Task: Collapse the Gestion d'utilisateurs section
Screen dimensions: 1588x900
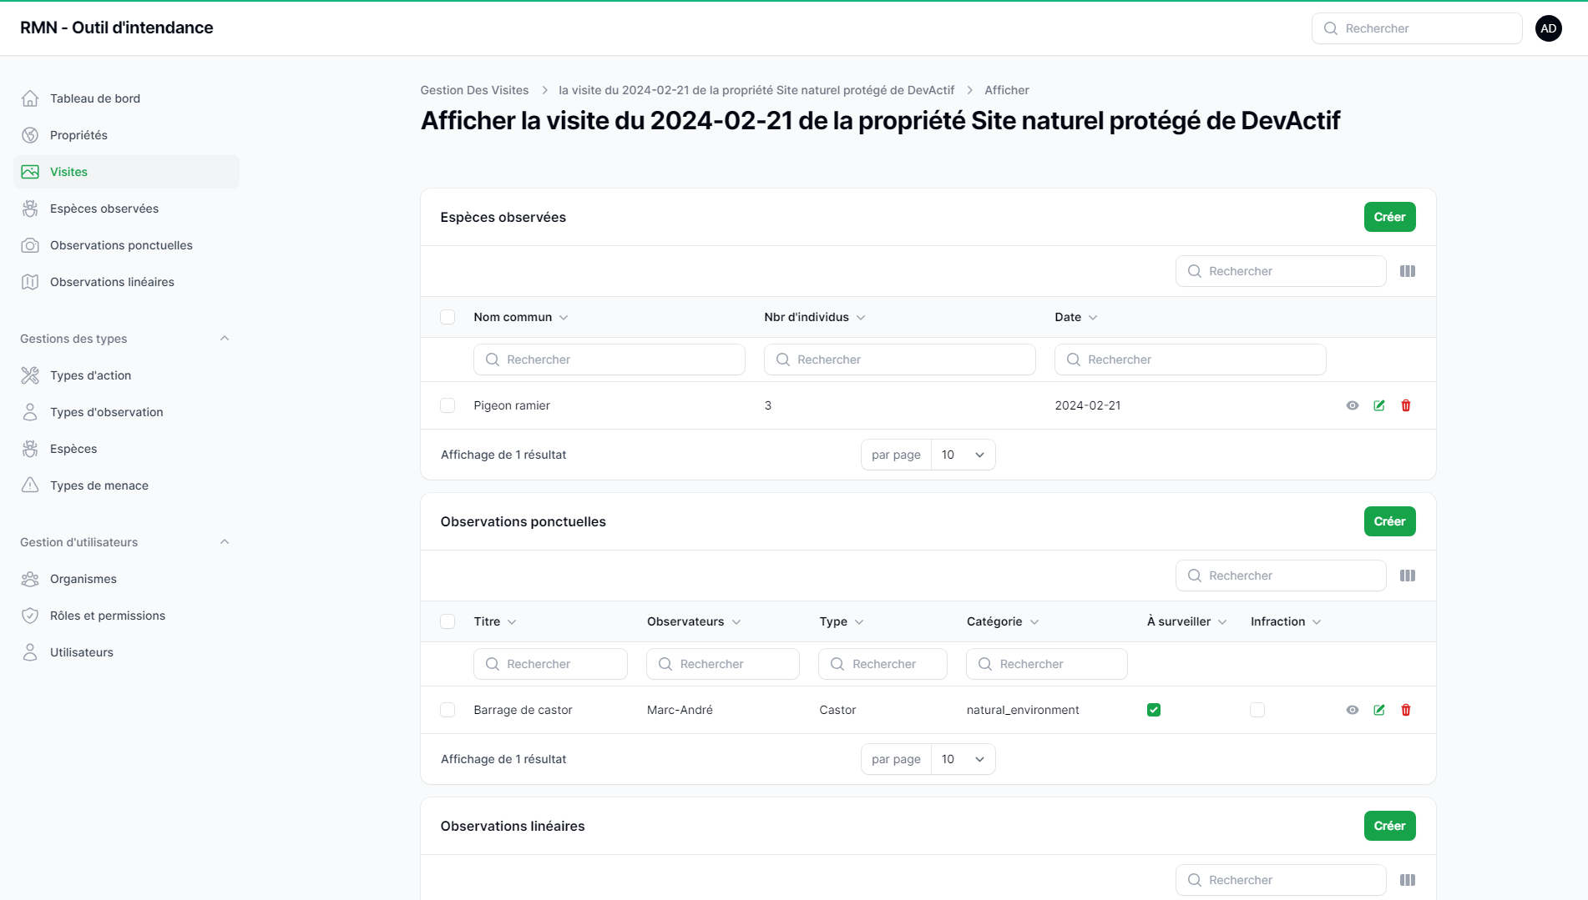Action: [x=224, y=542]
